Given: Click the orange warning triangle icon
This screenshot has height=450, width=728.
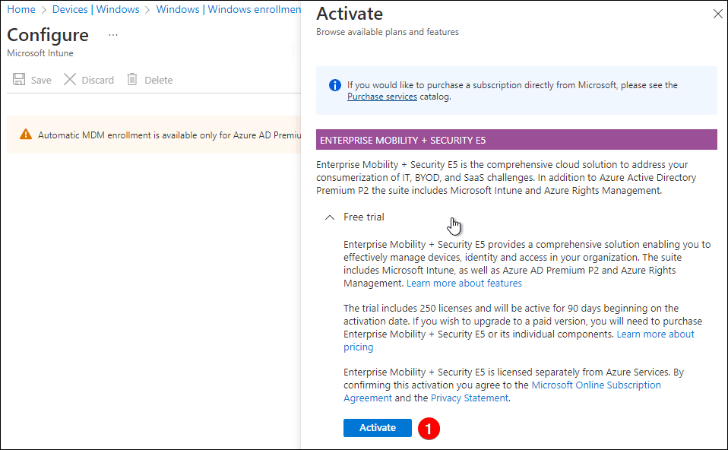Looking at the screenshot, I should click(26, 135).
